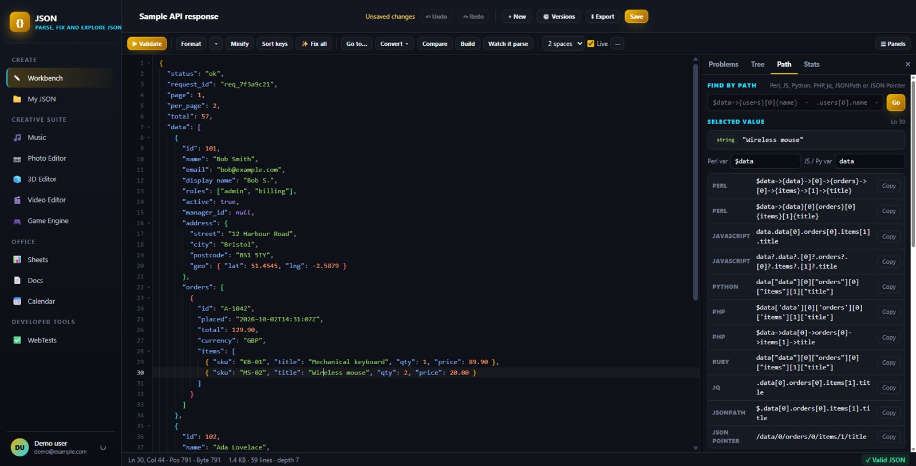Open My JSON folder icon
Viewport: 916px width, 466px height.
(17, 99)
